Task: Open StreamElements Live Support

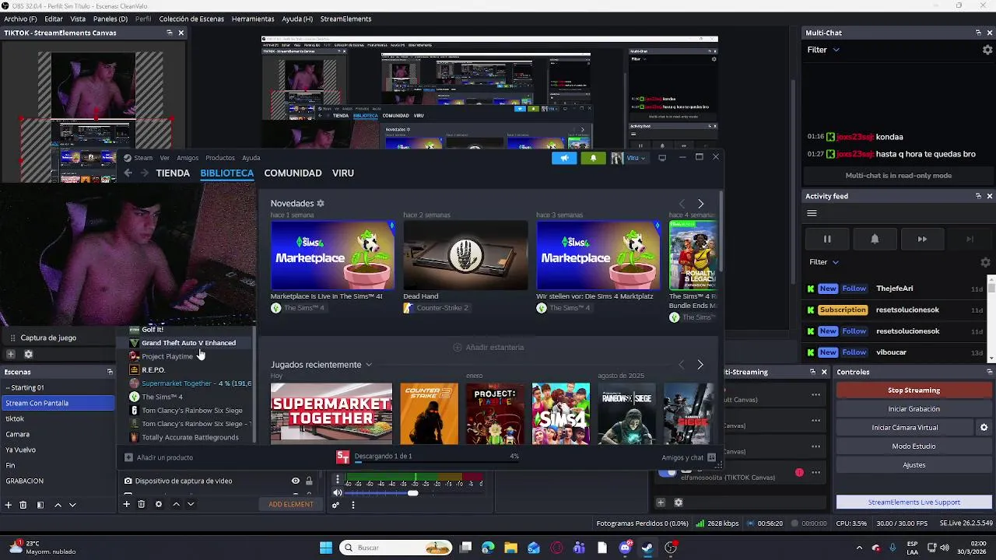Action: click(x=914, y=502)
